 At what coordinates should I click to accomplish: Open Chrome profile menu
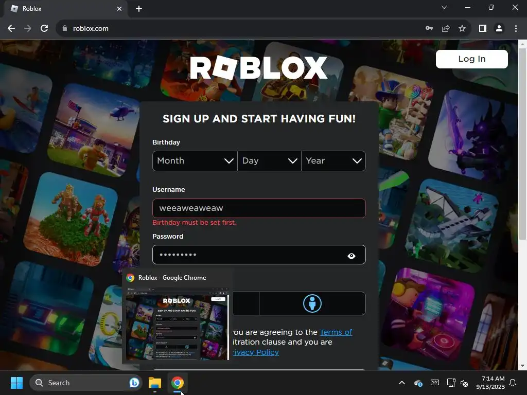point(499,29)
